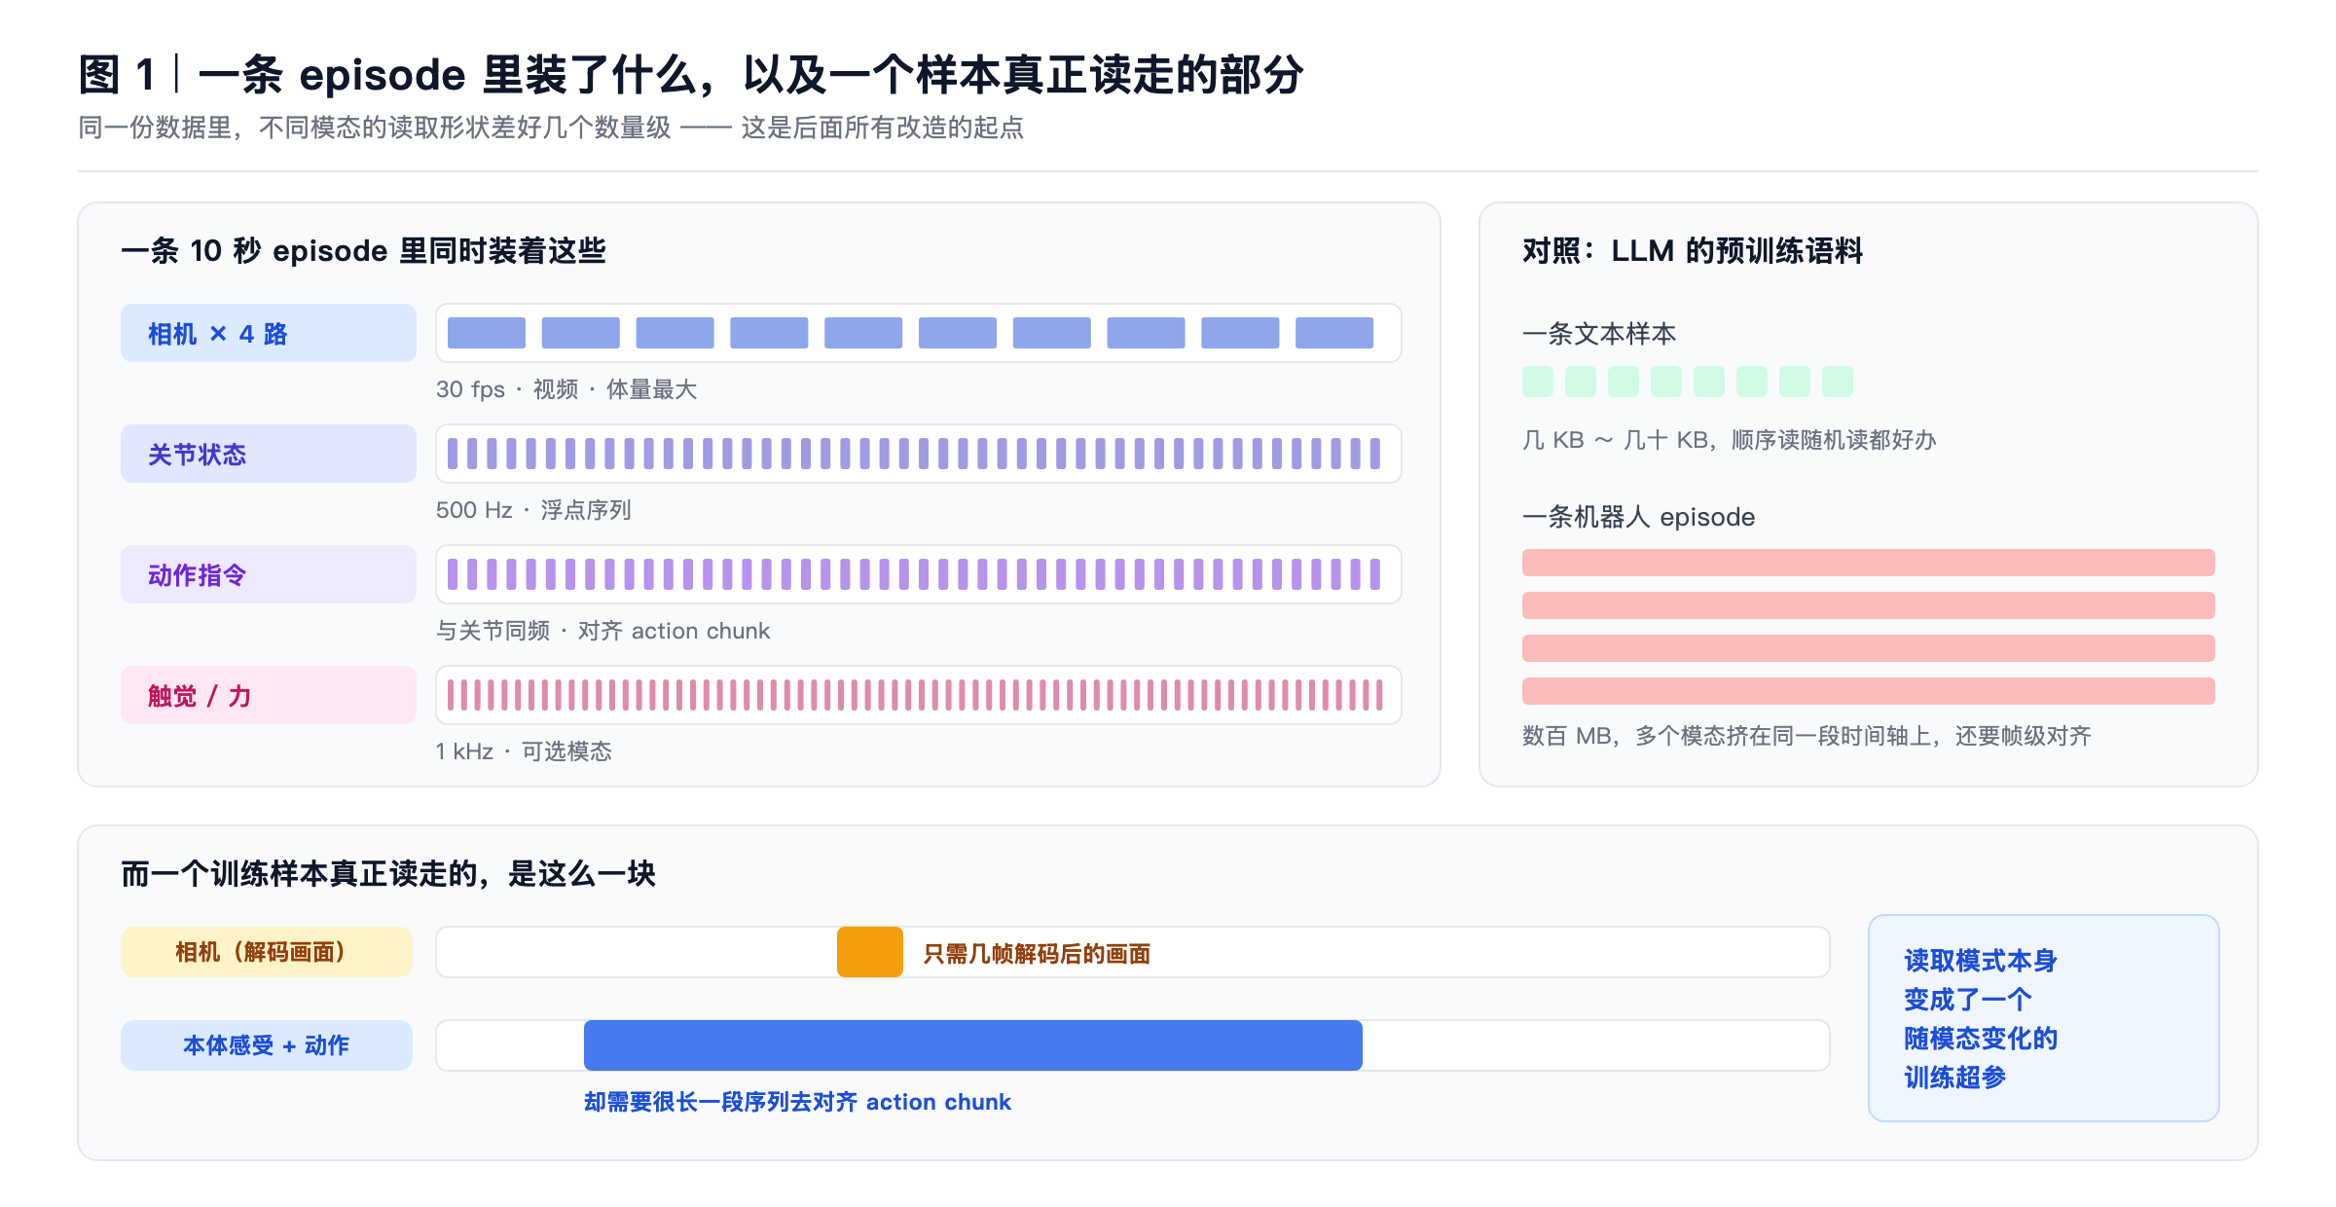Click the 只需几帧解码后的画面 text
The height and width of the screenshot is (1207, 2336).
click(1037, 954)
